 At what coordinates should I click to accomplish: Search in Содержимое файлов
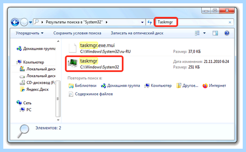[91, 94]
